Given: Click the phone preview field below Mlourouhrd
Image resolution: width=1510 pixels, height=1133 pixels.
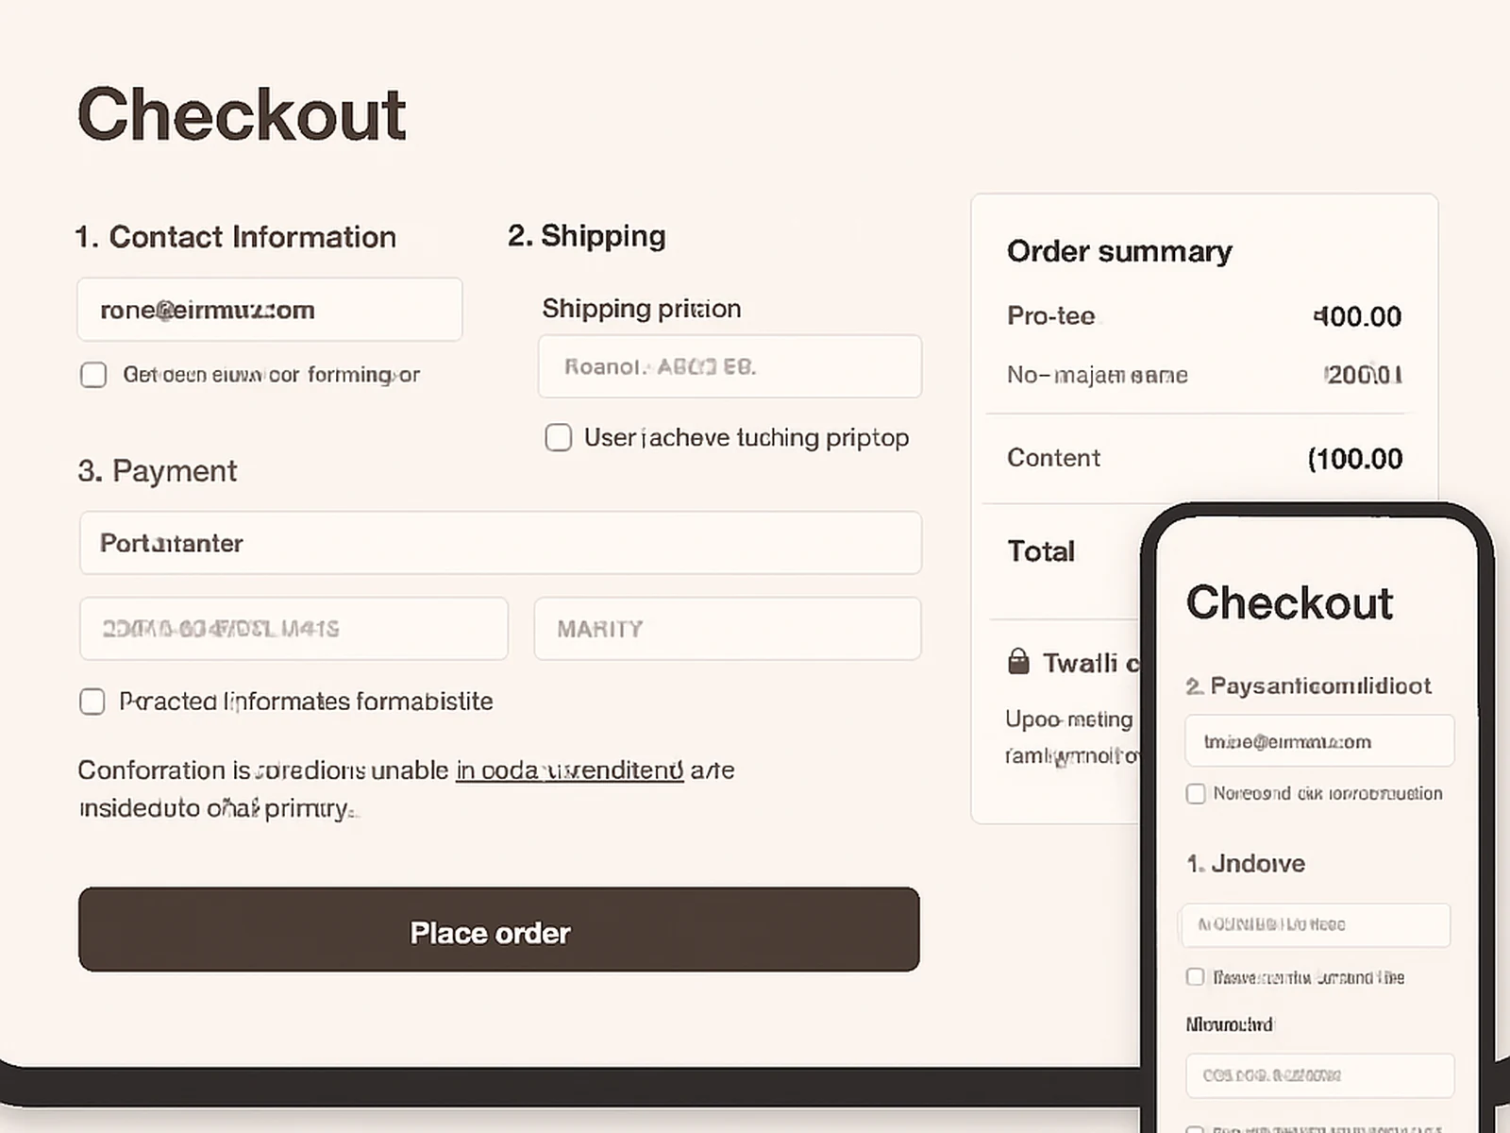Looking at the screenshot, I should (x=1318, y=1075).
